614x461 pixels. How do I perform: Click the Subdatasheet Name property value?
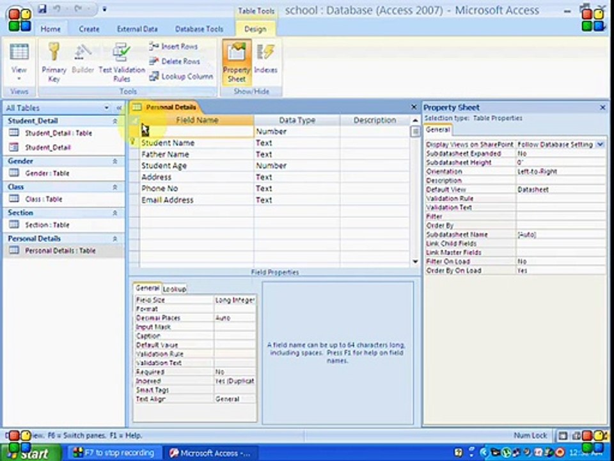pyautogui.click(x=560, y=235)
